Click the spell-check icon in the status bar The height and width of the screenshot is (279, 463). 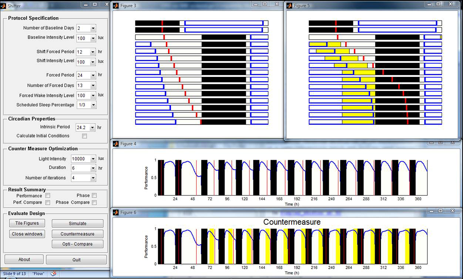click(x=53, y=274)
